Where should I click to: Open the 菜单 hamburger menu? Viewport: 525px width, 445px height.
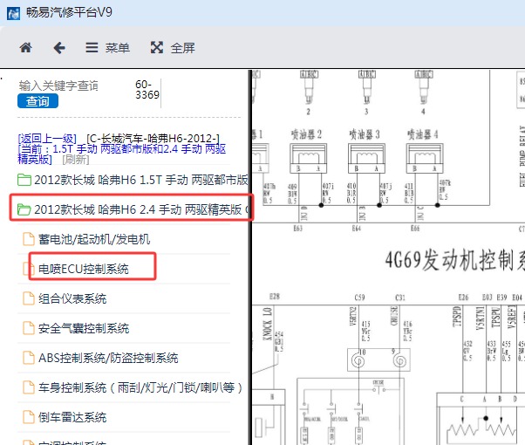(107, 48)
